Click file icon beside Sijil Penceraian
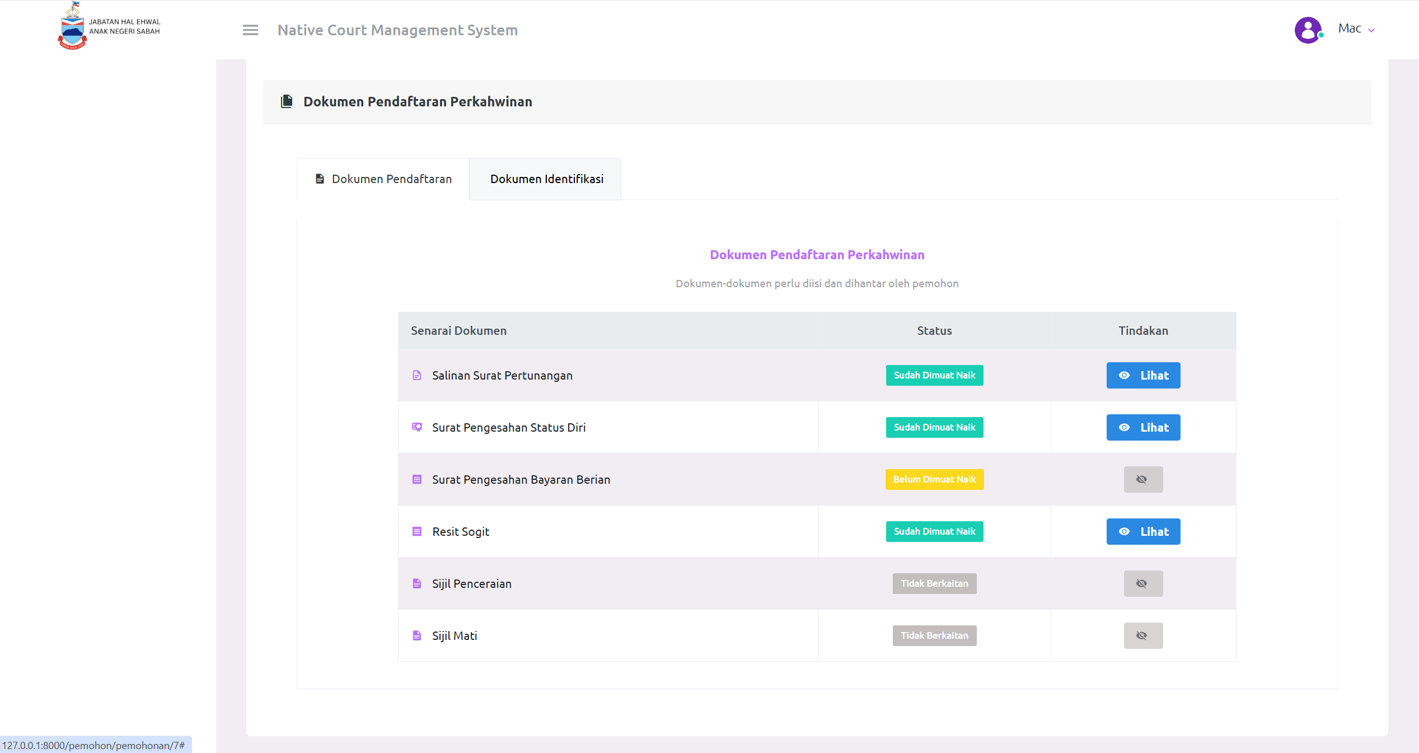 tap(417, 583)
